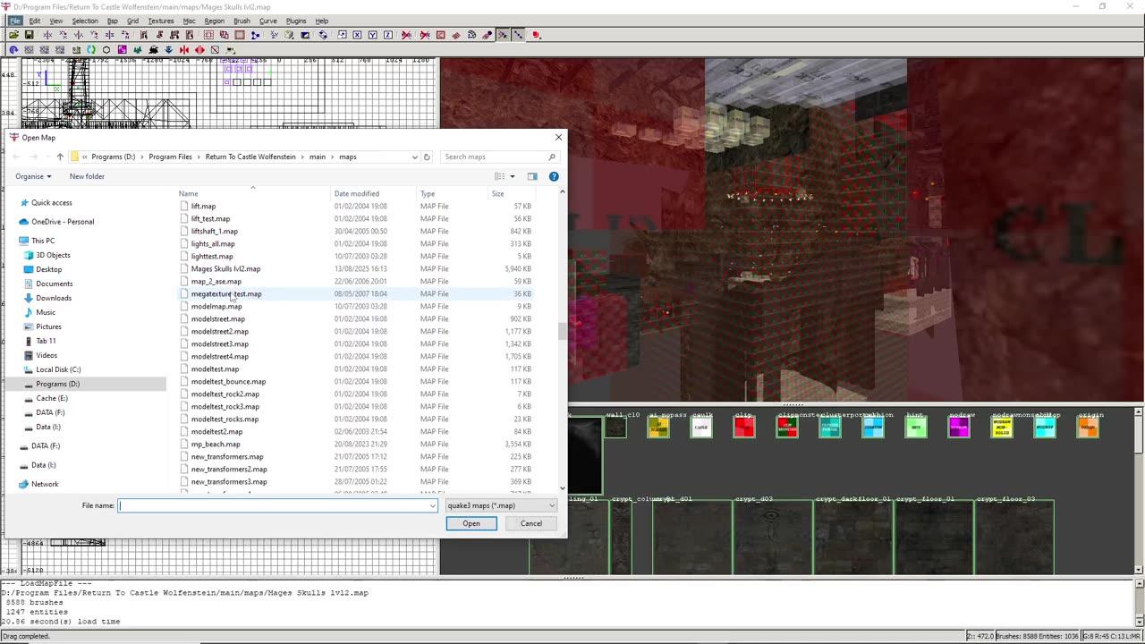
Task: Click the z-axis Flip toolbar icon
Action: tap(109, 35)
